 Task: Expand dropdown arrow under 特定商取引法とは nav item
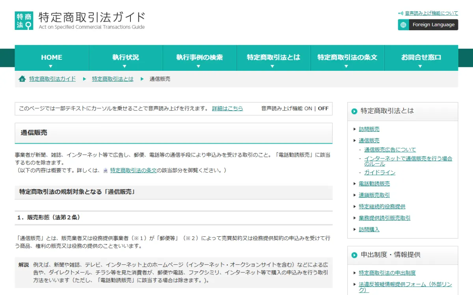[272, 66]
